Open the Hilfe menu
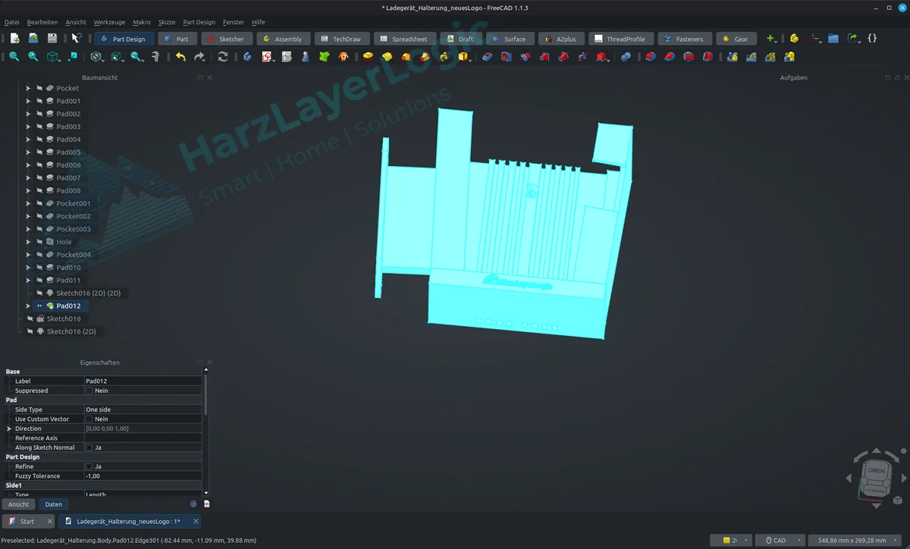Image resolution: width=910 pixels, height=549 pixels. coord(258,22)
